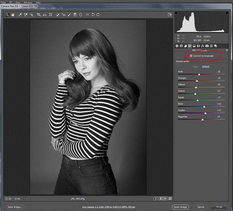Click the Reds slider handle
The height and width of the screenshot is (211, 233).
click(x=199, y=74)
